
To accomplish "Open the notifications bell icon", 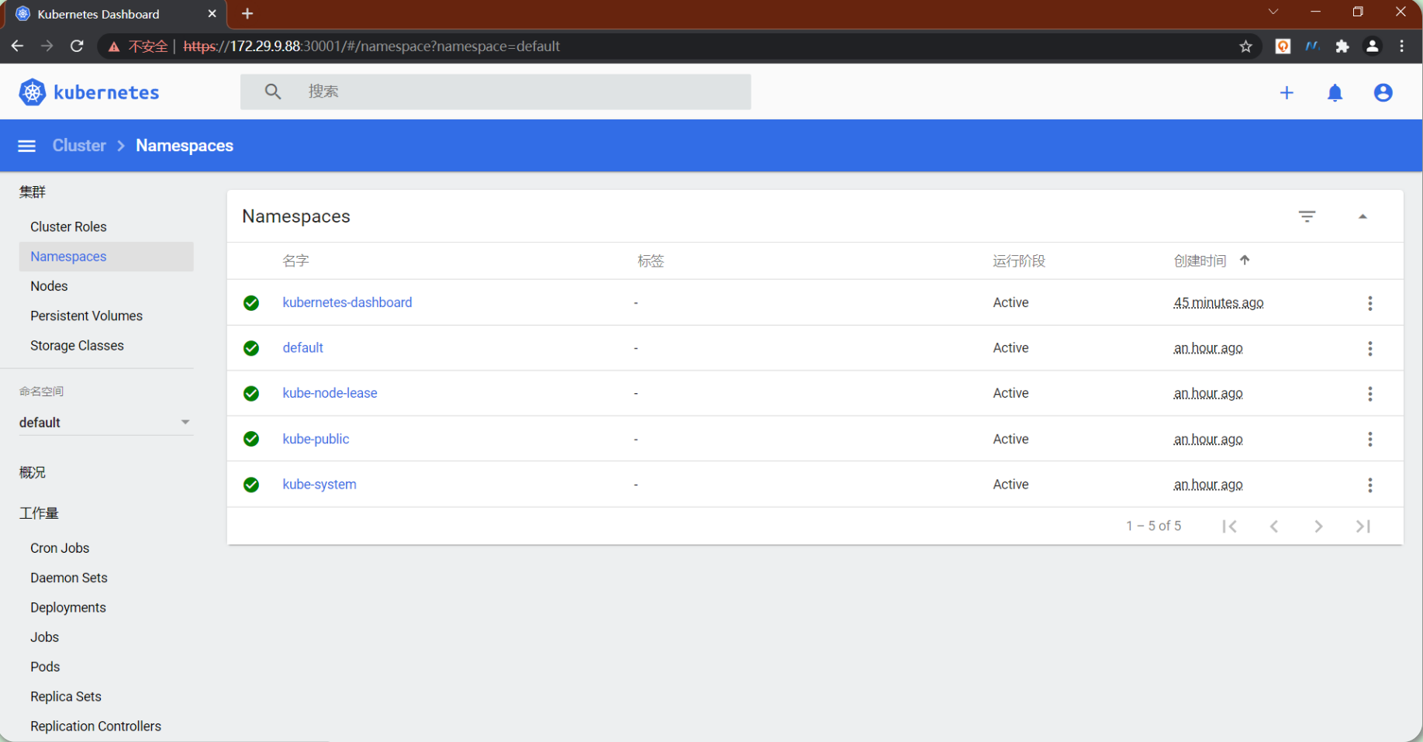I will [x=1335, y=93].
